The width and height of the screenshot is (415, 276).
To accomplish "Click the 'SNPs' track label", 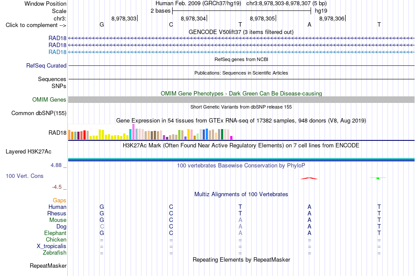I will click(59, 86).
